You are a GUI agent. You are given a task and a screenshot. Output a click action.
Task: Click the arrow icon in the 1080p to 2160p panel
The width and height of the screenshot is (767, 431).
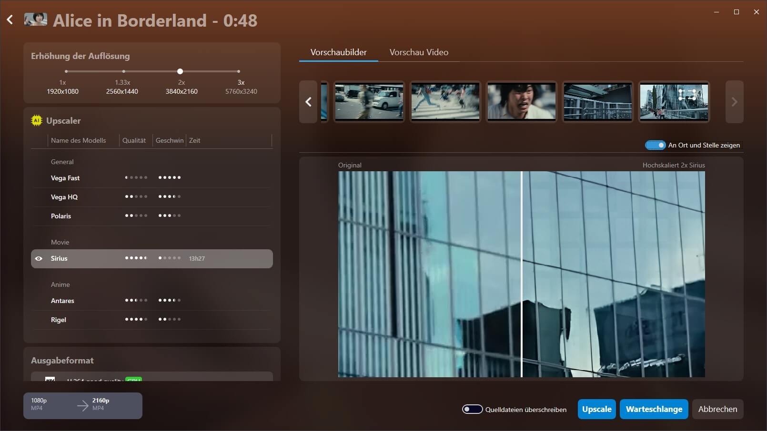[x=83, y=405]
